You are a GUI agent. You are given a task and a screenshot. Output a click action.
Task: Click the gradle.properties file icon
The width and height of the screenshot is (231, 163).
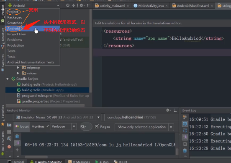(19, 101)
